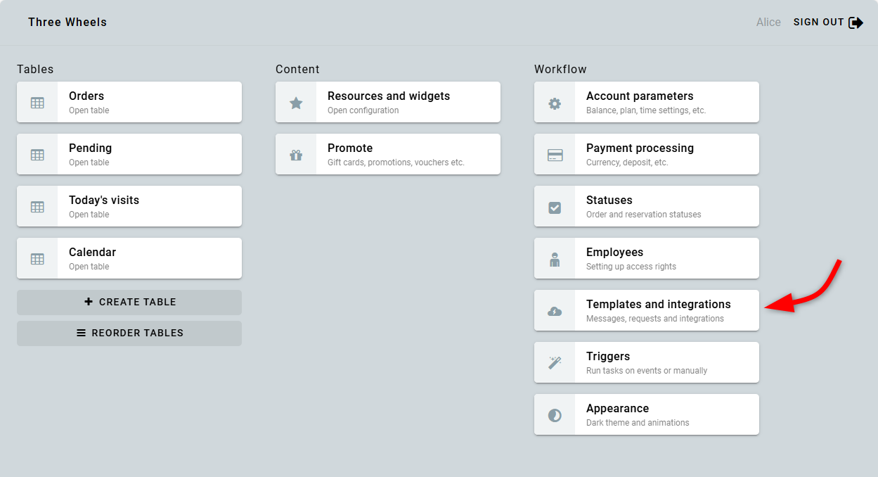
Task: Click the gear icon for Account parameters
Action: [x=555, y=103]
